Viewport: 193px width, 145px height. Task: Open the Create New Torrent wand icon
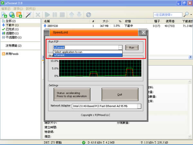[28, 15]
